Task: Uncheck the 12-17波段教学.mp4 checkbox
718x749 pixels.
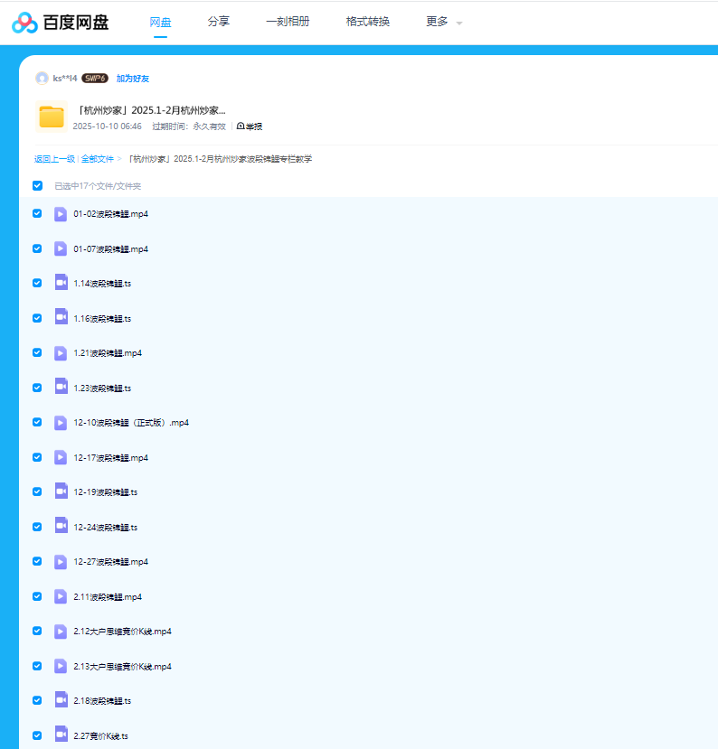Action: [37, 457]
